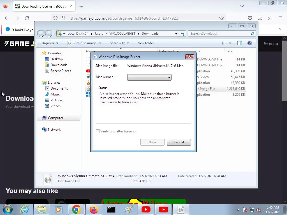
Task: Expand the Burn disc image dropdown arrow
Action: pos(100,43)
